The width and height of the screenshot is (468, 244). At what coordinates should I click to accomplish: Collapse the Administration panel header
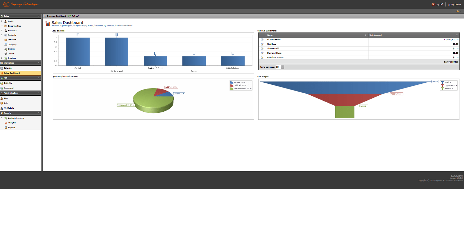[x=21, y=93]
